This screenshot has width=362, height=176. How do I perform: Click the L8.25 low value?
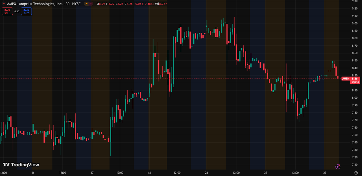(x=119, y=4)
